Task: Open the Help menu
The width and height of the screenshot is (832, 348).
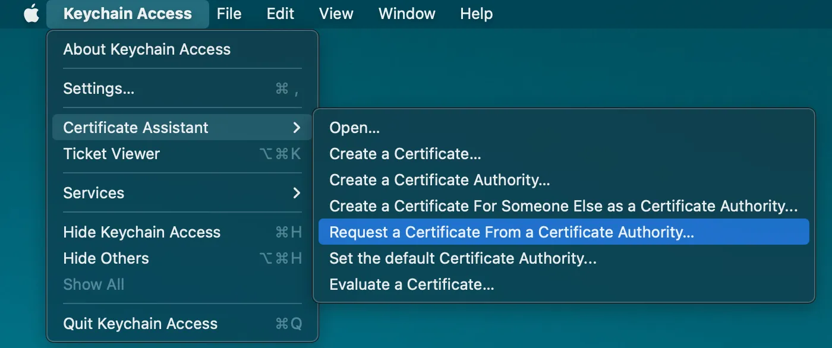Action: point(477,14)
